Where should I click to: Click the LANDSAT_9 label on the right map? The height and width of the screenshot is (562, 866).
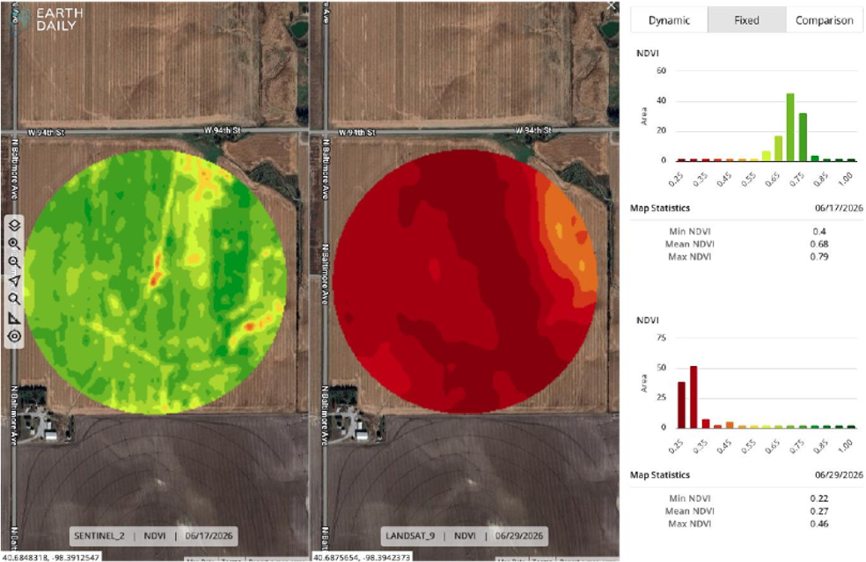pyautogui.click(x=410, y=536)
